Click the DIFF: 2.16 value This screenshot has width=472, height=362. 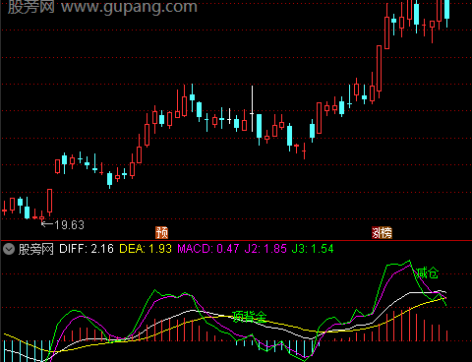87,249
